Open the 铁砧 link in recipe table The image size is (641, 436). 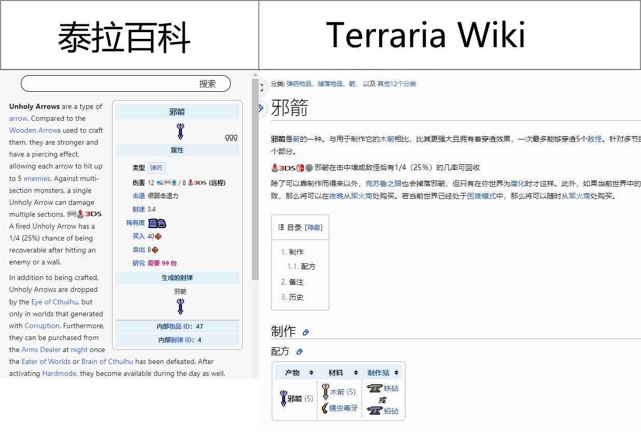coord(392,389)
